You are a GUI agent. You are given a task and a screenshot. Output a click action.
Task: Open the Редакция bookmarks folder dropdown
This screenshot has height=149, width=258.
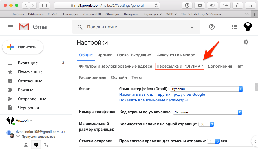tap(153, 14)
